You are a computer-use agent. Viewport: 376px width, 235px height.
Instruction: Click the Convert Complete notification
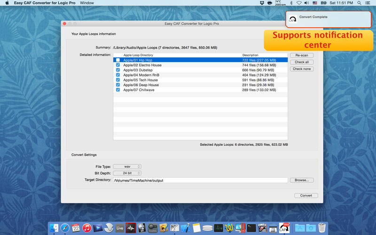pyautogui.click(x=328, y=19)
